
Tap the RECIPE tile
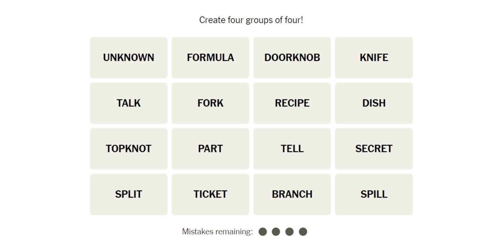point(292,103)
